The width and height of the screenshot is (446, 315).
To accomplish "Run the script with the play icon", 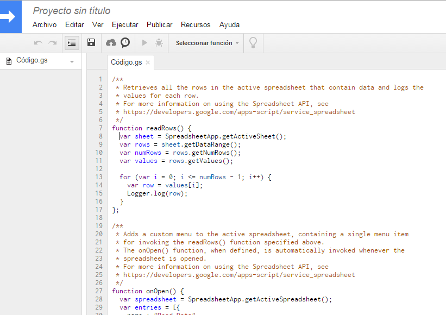I will [x=145, y=43].
